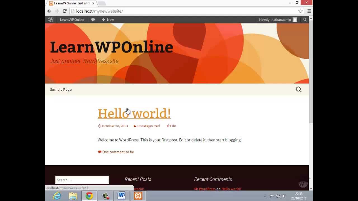The width and height of the screenshot is (358, 201).
Task: Click the Recent Comments widget heading
Action: pos(213,179)
